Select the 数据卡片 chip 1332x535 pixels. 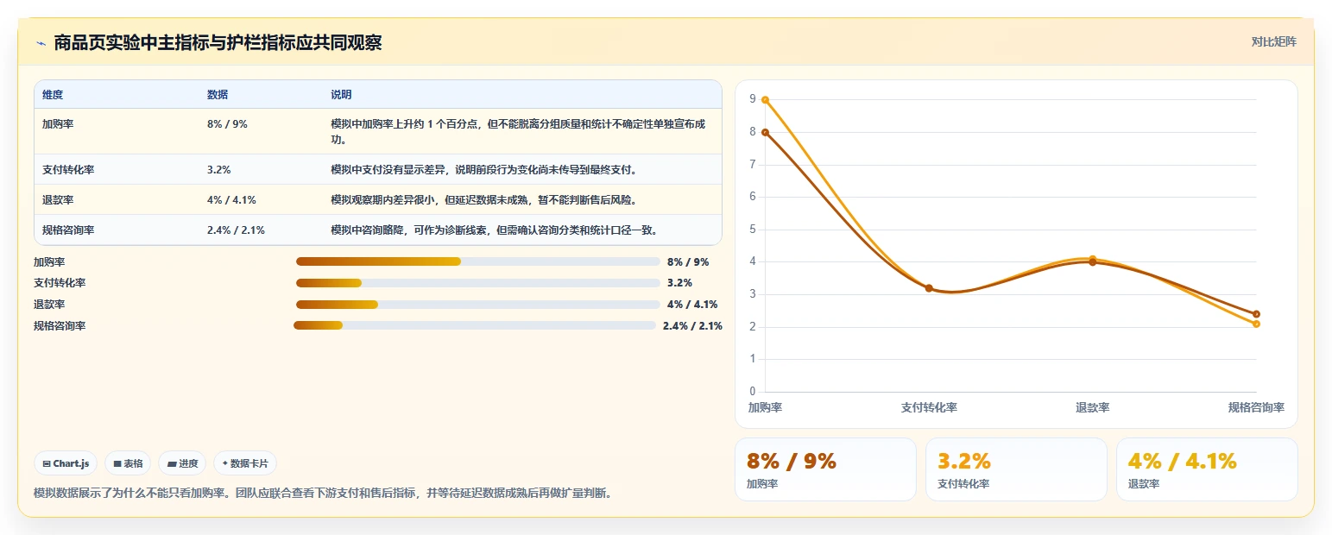(245, 463)
